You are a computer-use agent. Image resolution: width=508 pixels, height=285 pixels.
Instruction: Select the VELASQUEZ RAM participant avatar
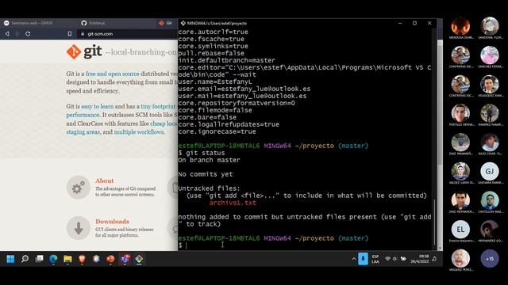pos(490,85)
